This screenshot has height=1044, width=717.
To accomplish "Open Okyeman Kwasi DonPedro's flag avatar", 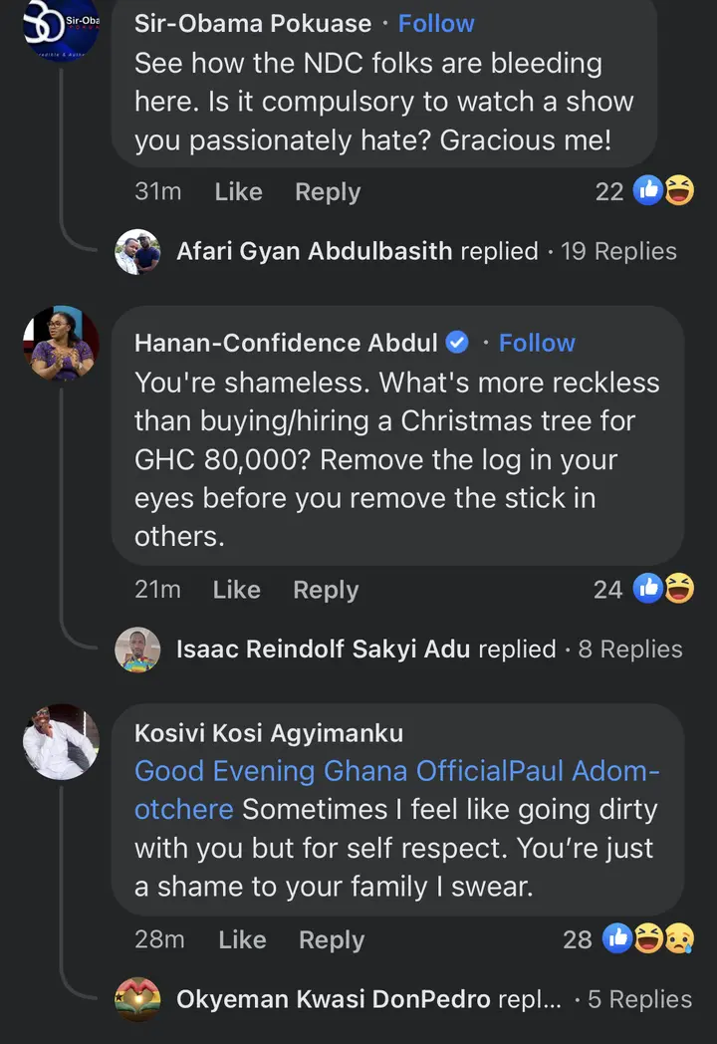I will click(x=137, y=999).
